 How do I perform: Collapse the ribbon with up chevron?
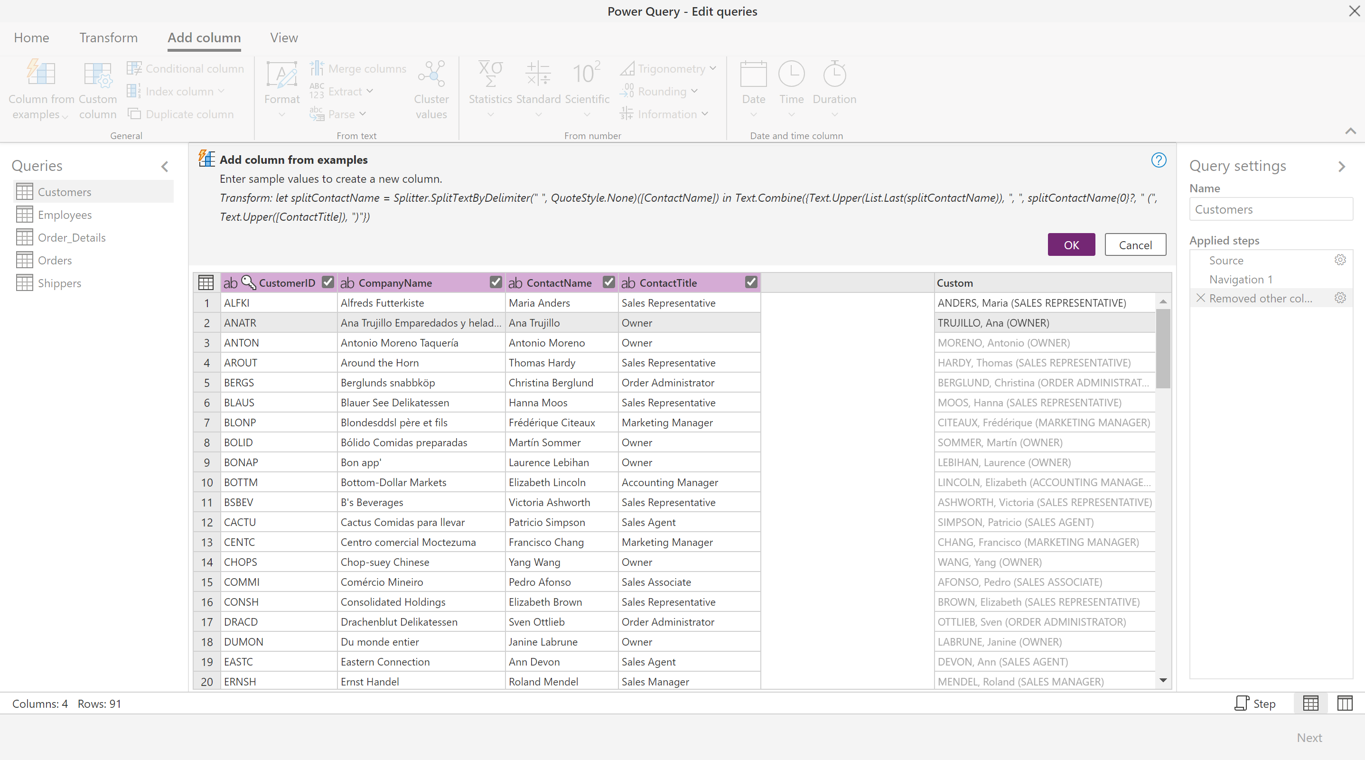click(x=1350, y=131)
